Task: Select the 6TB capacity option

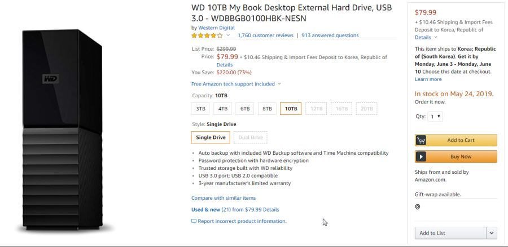Action: [x=245, y=109]
